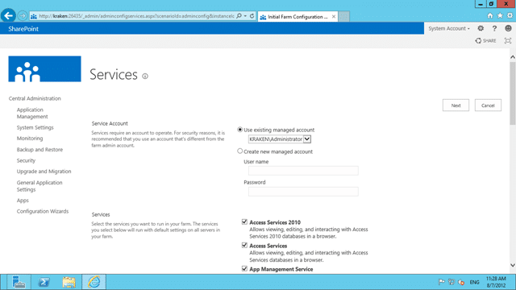The height and width of the screenshot is (290, 516).
Task: Expand System Account menu
Action: pyautogui.click(x=449, y=29)
